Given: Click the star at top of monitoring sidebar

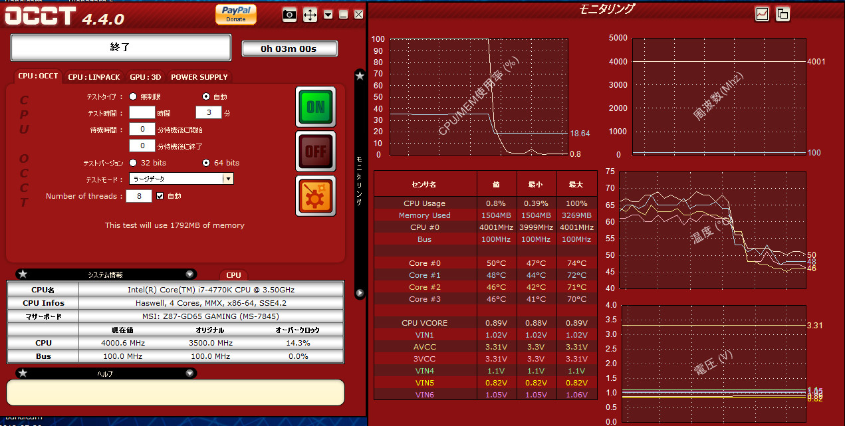Looking at the screenshot, I should pos(360,76).
